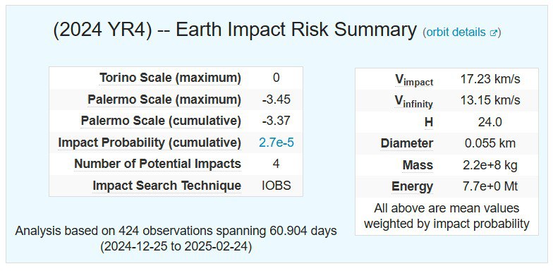Click the Palermo Scale (maximum) label
Image resolution: width=553 pixels, height=271 pixels.
pos(164,100)
